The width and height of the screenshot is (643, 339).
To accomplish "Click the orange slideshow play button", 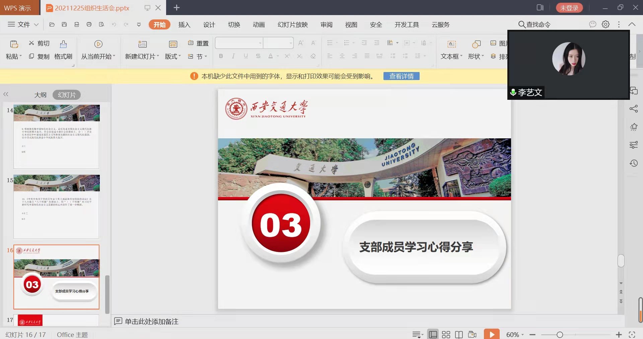I will pos(492,334).
